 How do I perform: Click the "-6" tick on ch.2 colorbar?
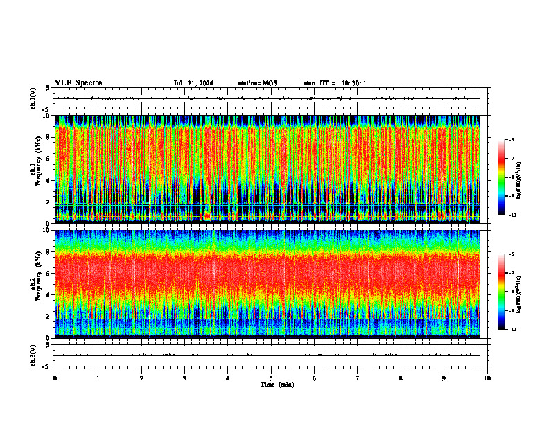point(512,254)
